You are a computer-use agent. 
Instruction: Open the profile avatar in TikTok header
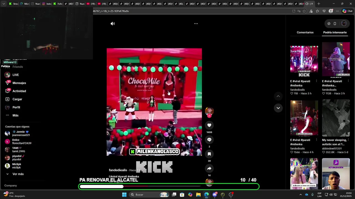[344, 24]
